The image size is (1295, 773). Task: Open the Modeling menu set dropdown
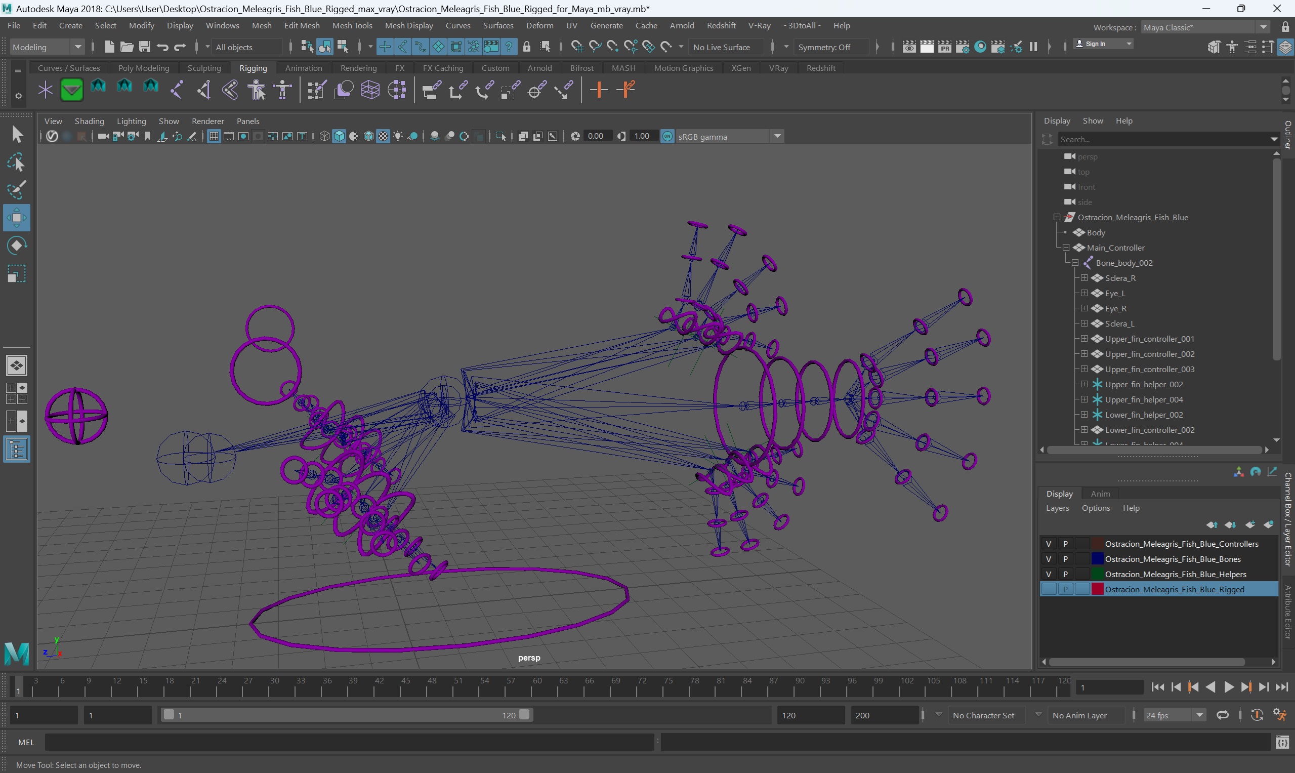[x=47, y=47]
